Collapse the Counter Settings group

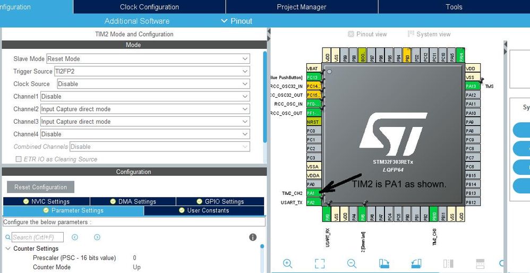pos(8,249)
